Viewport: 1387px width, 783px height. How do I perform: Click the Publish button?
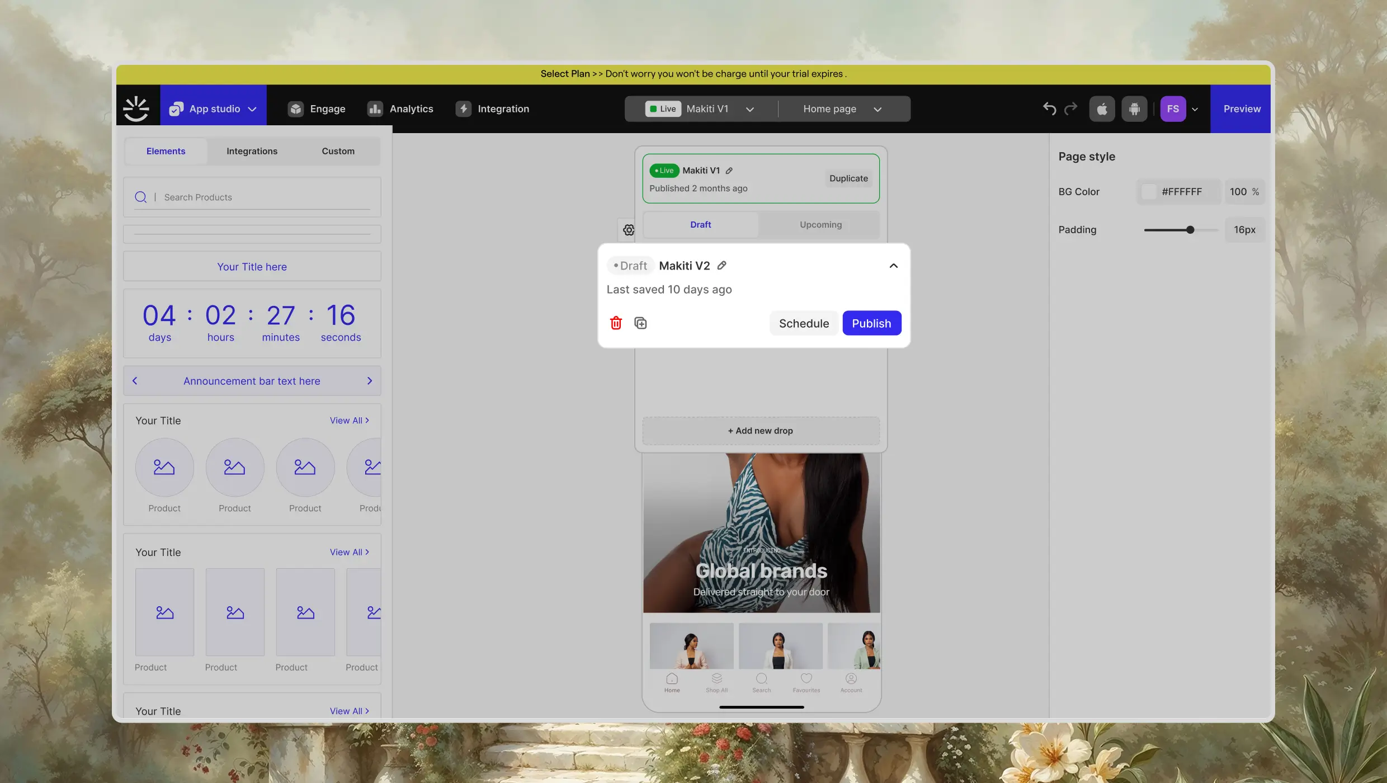click(871, 323)
